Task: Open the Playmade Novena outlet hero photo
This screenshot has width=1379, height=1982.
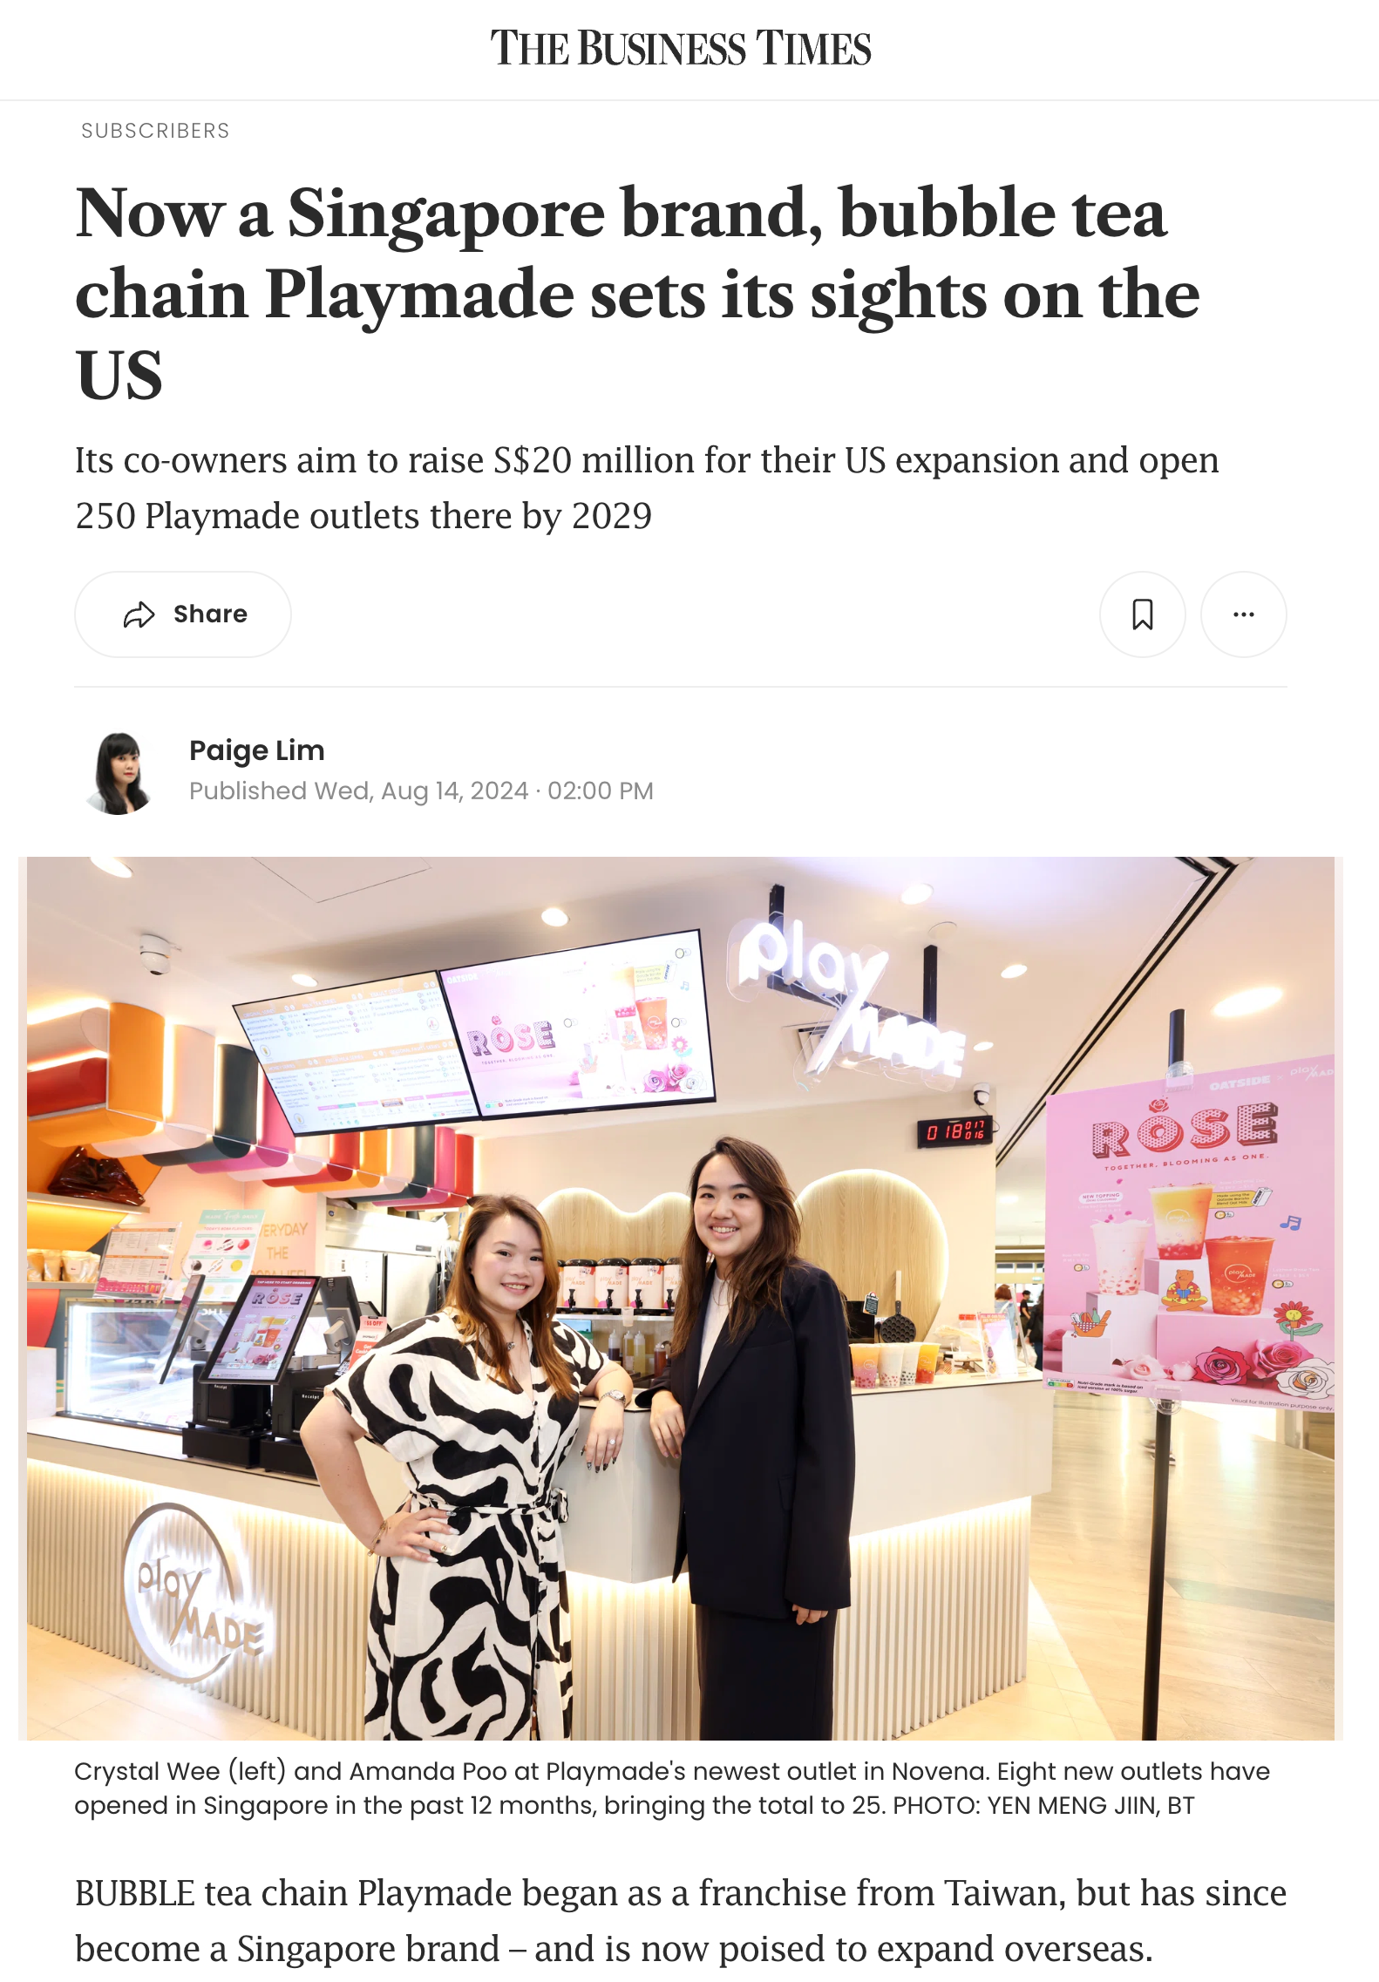Action: pyautogui.click(x=681, y=1299)
